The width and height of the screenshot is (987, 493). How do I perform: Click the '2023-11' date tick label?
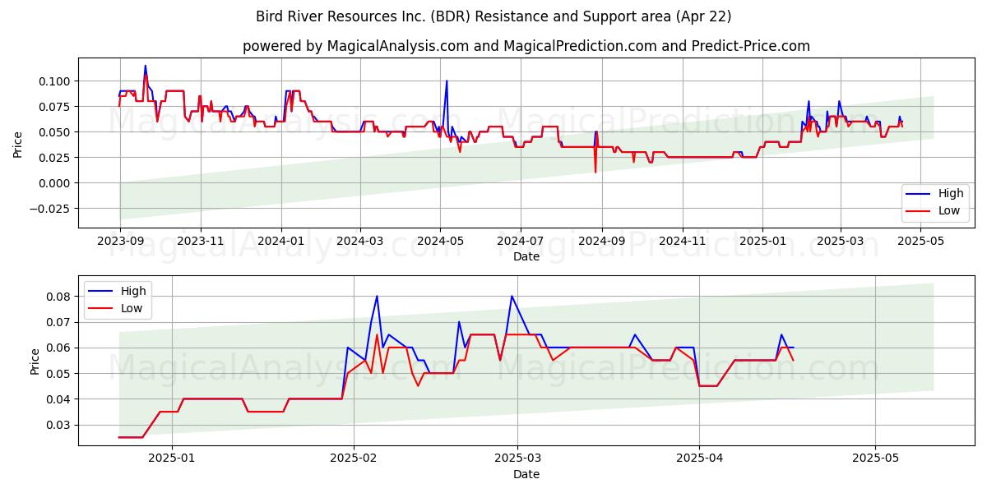pyautogui.click(x=201, y=242)
